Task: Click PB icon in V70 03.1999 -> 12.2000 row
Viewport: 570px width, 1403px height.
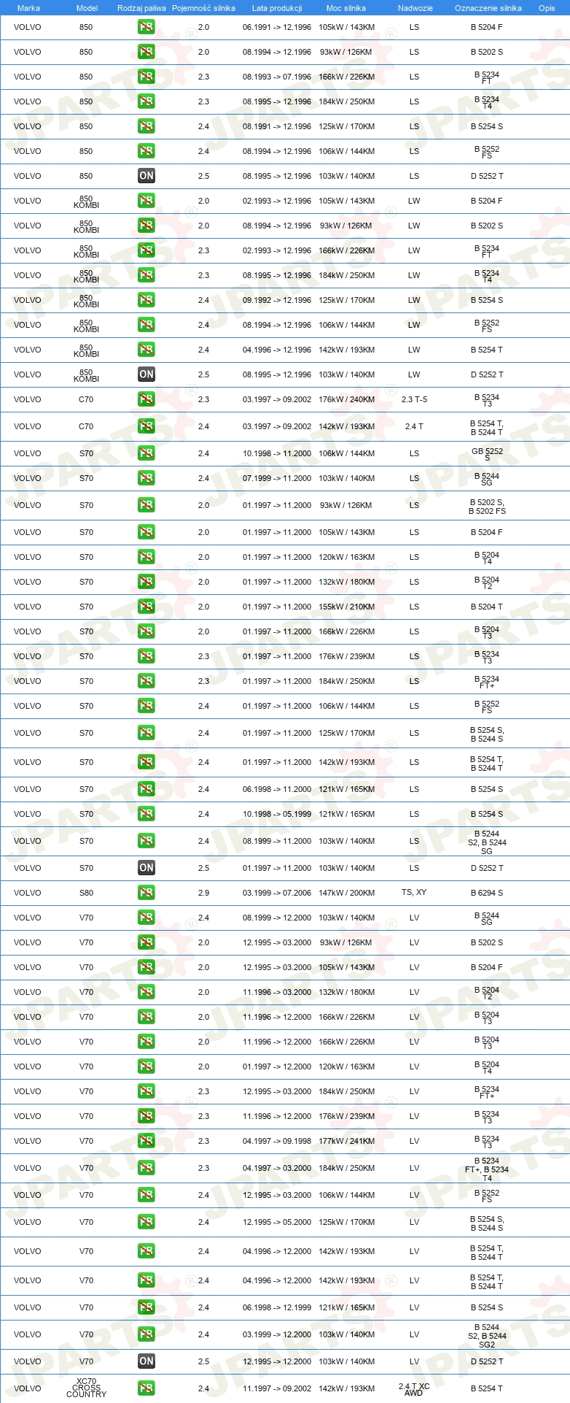Action: click(x=147, y=1334)
